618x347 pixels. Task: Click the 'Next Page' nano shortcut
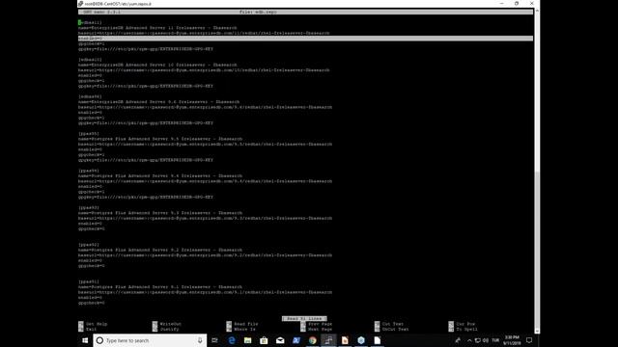coord(316,329)
